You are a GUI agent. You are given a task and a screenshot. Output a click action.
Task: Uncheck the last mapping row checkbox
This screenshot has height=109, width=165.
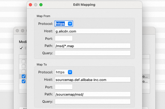click(x=24, y=81)
